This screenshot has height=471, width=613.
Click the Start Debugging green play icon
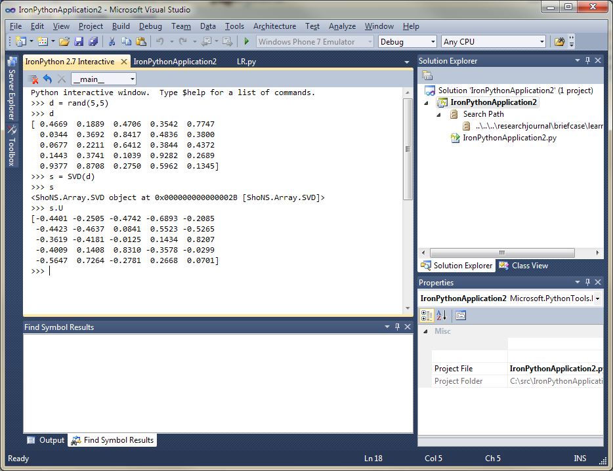(247, 42)
